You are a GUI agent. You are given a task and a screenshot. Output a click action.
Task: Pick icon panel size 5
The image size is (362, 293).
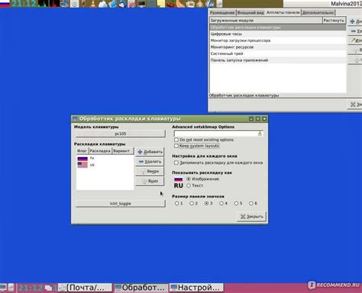[x=237, y=203]
